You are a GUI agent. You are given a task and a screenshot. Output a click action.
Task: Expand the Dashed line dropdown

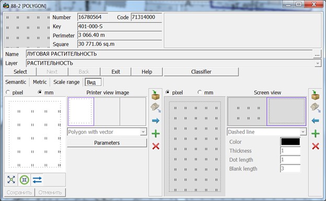coord(302,132)
